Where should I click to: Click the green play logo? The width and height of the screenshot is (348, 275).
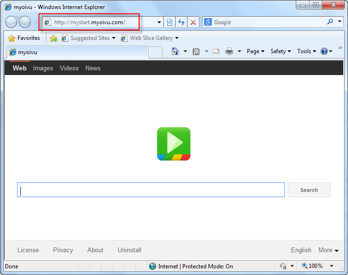pyautogui.click(x=174, y=144)
